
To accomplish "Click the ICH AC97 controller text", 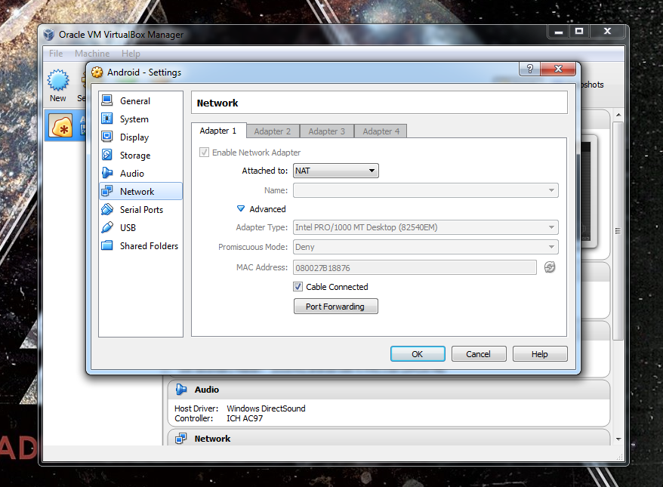I will [245, 418].
